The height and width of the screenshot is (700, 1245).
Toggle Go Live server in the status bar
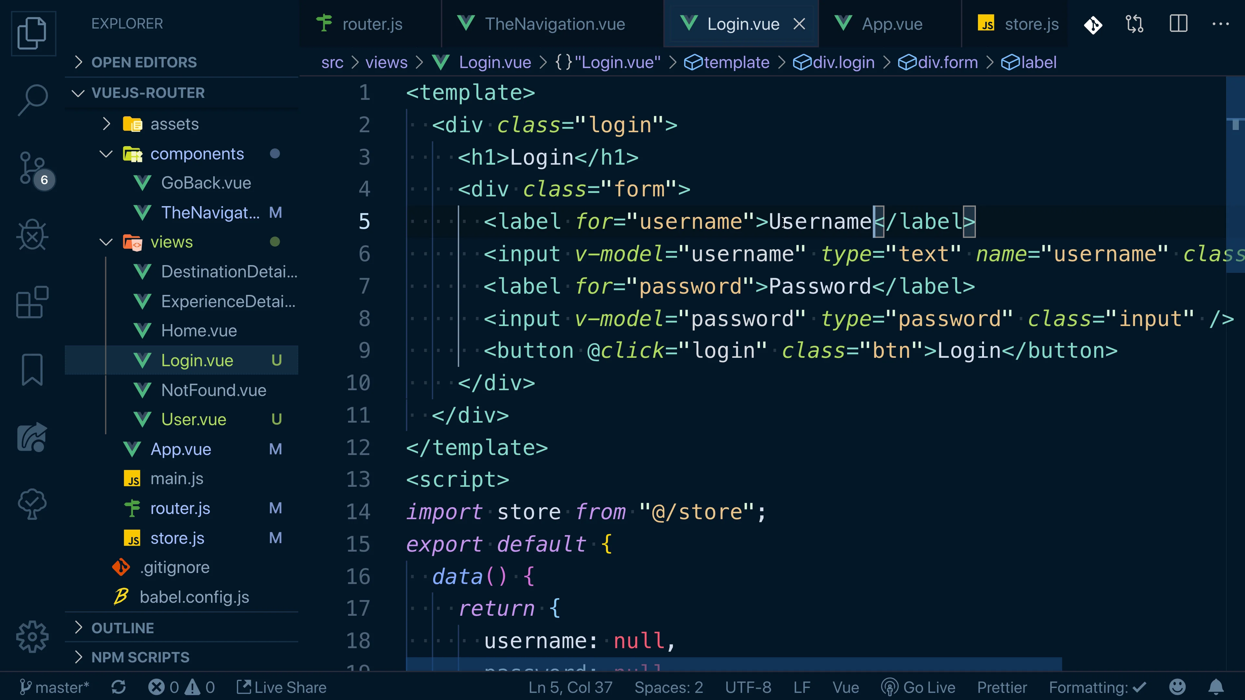(918, 687)
